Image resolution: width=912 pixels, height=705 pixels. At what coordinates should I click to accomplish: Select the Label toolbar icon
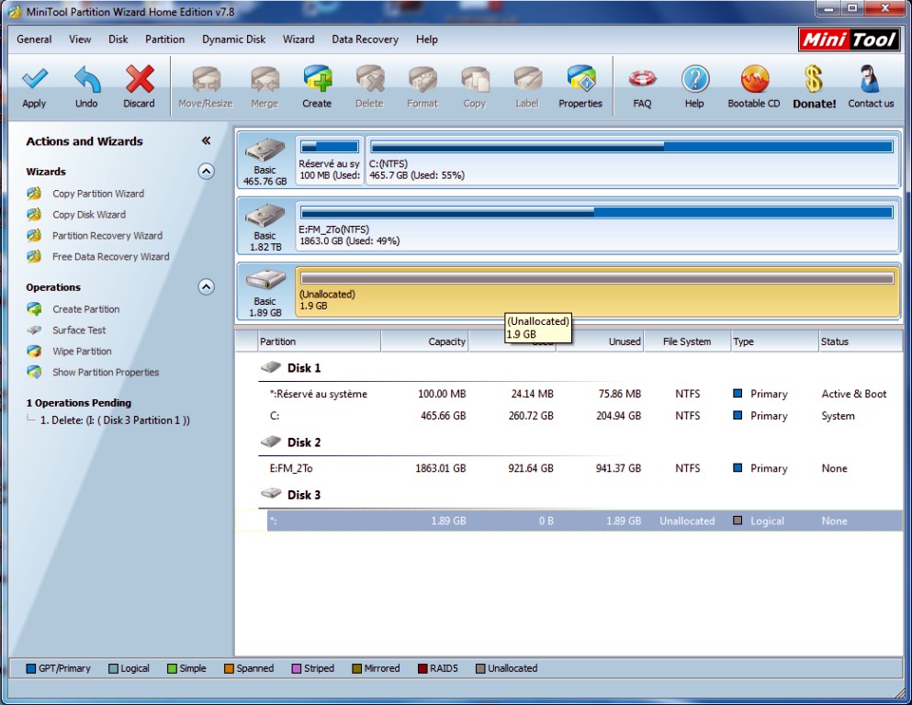(x=527, y=80)
